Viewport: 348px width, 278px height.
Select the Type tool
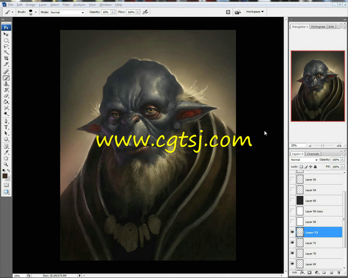point(6,127)
